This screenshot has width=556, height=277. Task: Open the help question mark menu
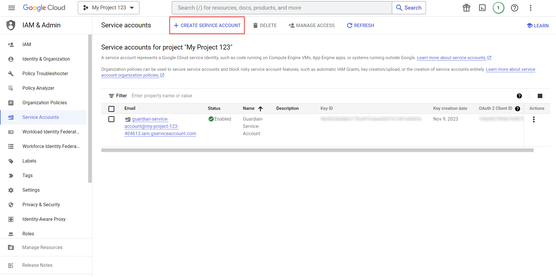[x=515, y=8]
